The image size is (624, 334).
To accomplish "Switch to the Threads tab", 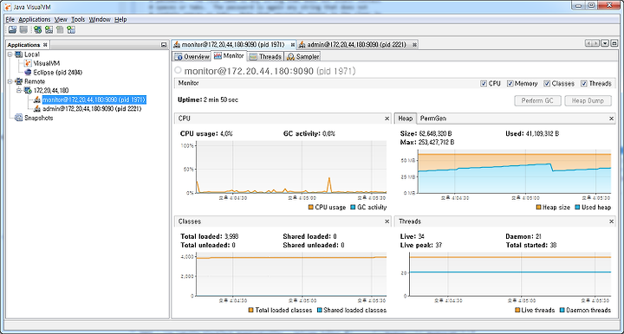I will click(265, 57).
